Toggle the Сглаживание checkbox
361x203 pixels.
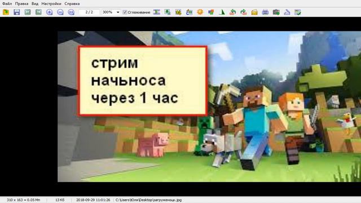(x=125, y=12)
